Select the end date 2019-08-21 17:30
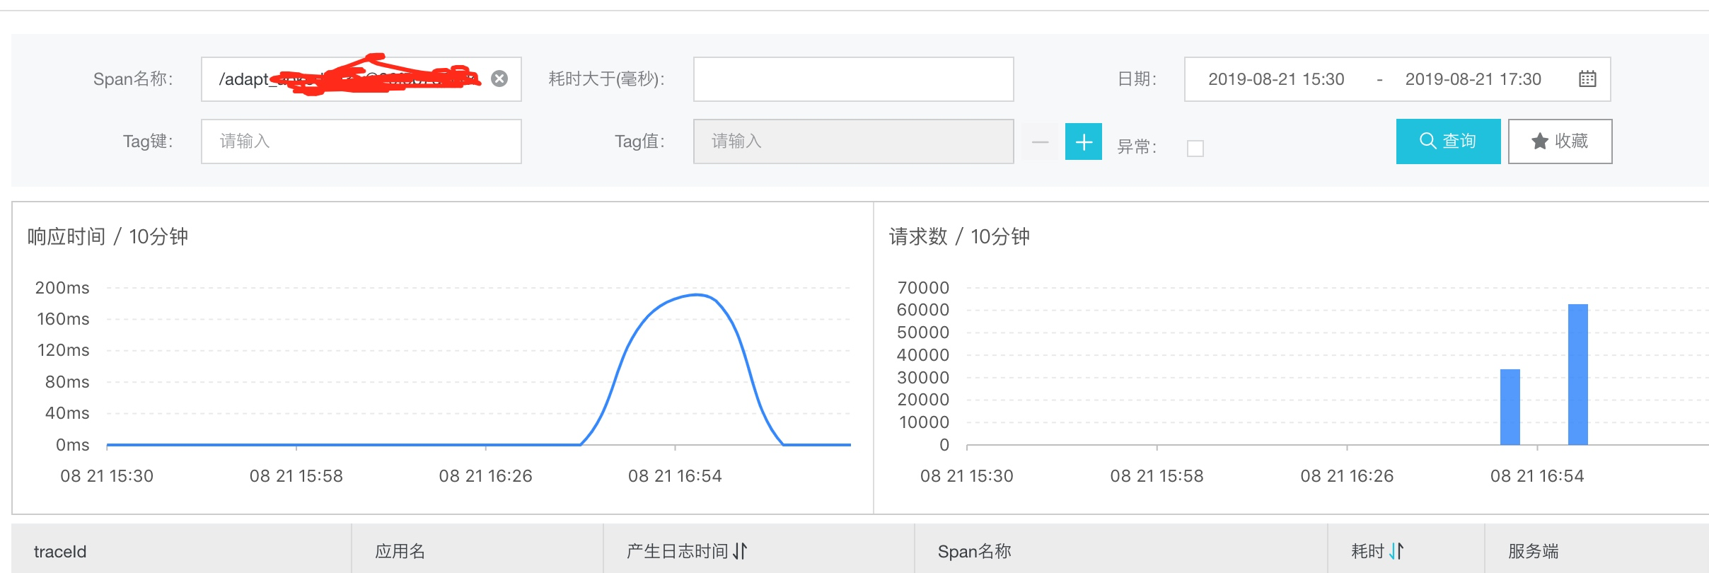Screen dimensions: 1709x573 pos(1473,79)
